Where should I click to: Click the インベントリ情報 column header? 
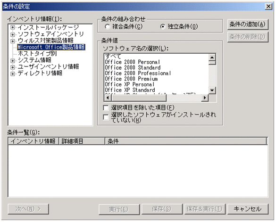click(33, 141)
